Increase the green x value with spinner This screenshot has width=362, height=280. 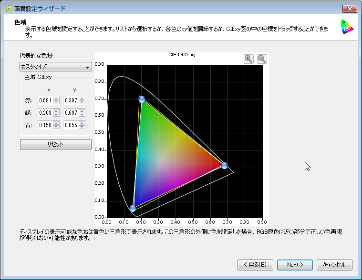point(56,111)
